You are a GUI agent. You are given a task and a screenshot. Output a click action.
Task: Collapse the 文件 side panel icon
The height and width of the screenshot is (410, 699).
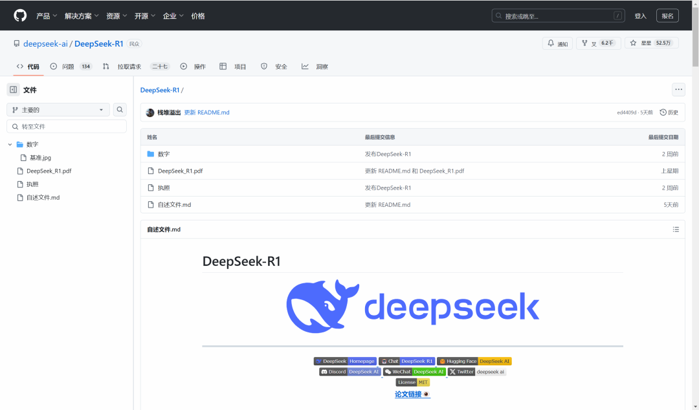[x=13, y=89]
